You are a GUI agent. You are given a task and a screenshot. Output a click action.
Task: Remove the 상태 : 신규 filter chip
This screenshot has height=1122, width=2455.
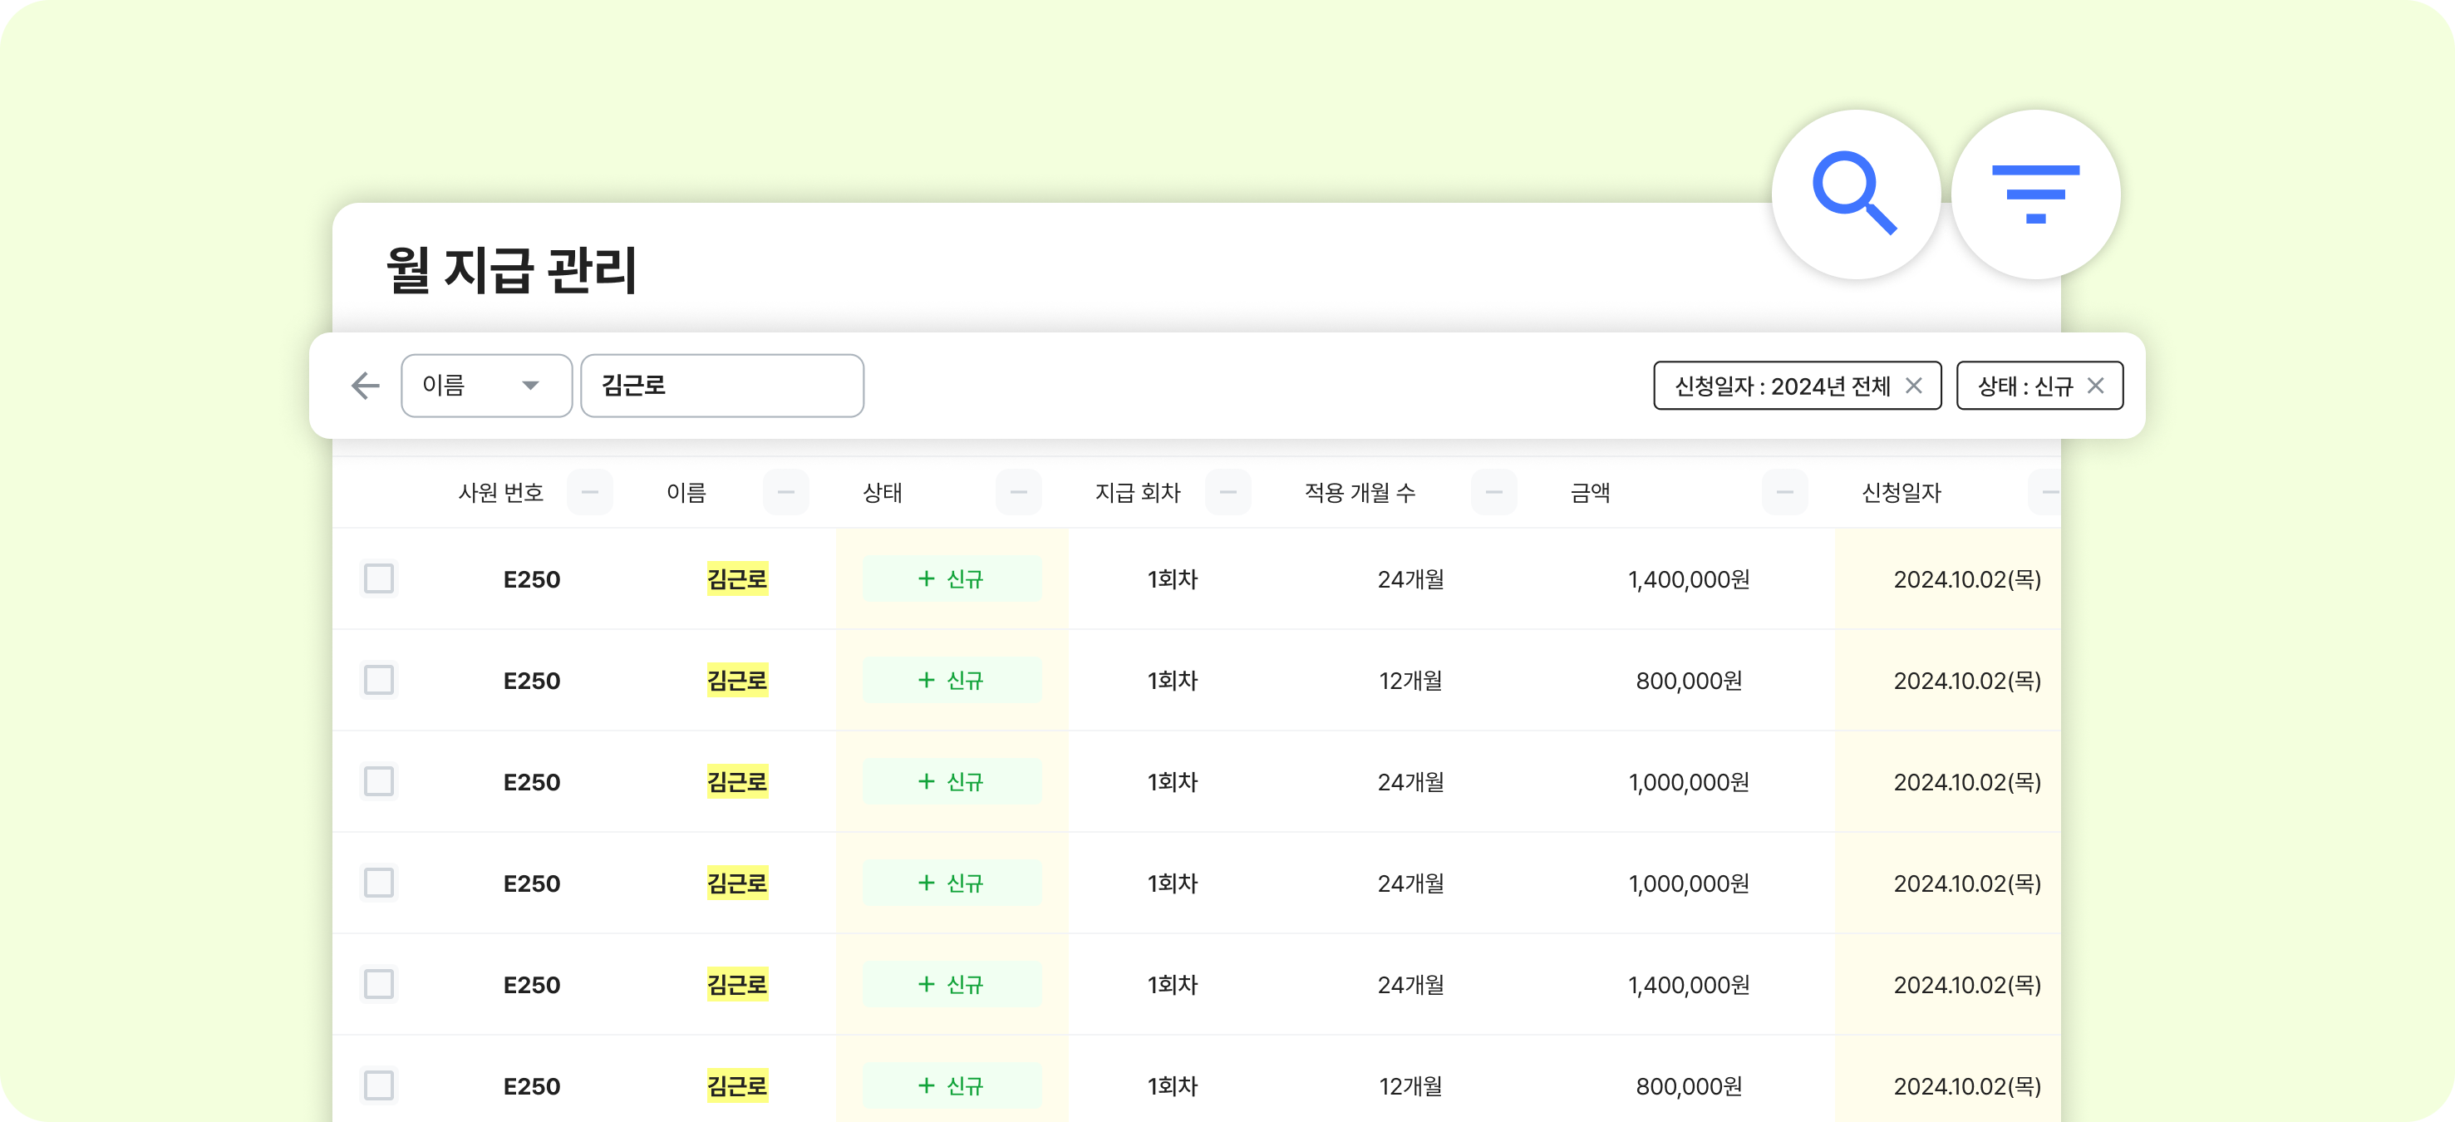click(x=2095, y=385)
